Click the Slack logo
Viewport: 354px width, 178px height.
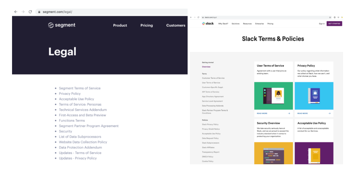tap(208, 24)
